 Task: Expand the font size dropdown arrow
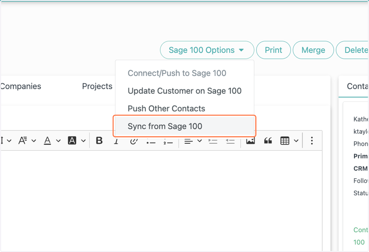coord(34,141)
